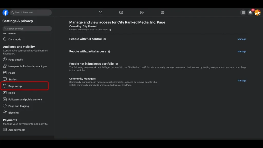Manage people with full control
The width and height of the screenshot is (263, 148).
coord(242,39)
